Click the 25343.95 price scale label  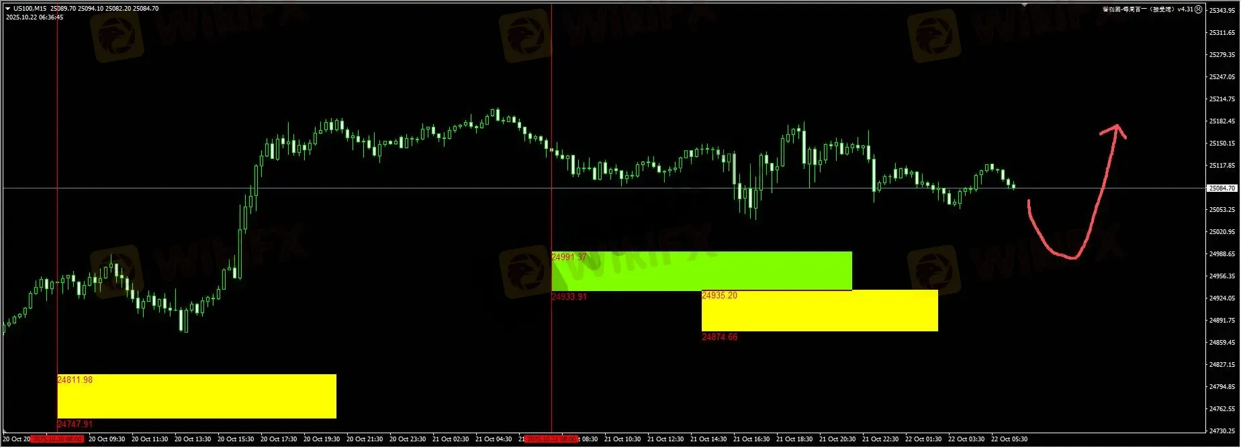click(1222, 10)
